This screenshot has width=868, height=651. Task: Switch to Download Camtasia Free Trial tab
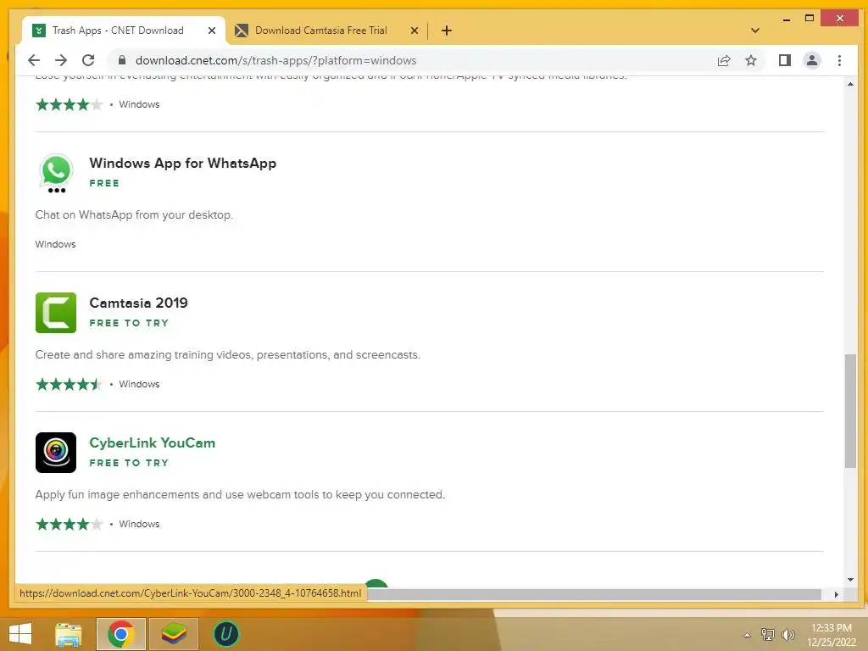[x=321, y=31]
